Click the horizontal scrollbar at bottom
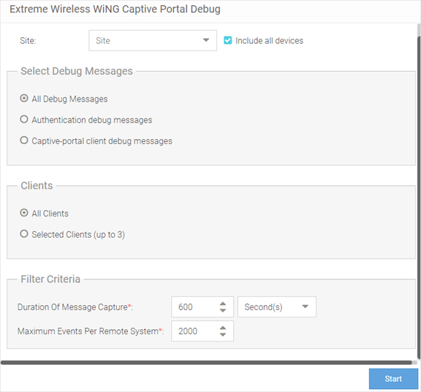421x392 pixels. pyautogui.click(x=206, y=363)
